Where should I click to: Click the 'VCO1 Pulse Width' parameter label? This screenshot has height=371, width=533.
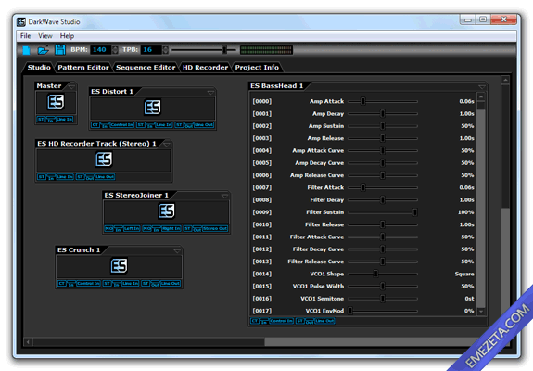click(x=318, y=287)
